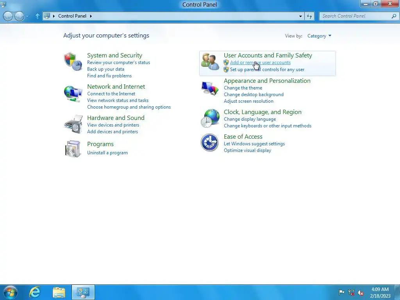Click the network status tray icon
Image resolution: width=400 pixels, height=300 pixels.
tap(351, 292)
